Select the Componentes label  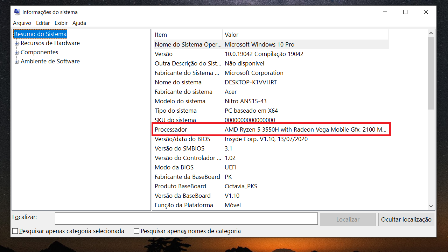coord(39,52)
